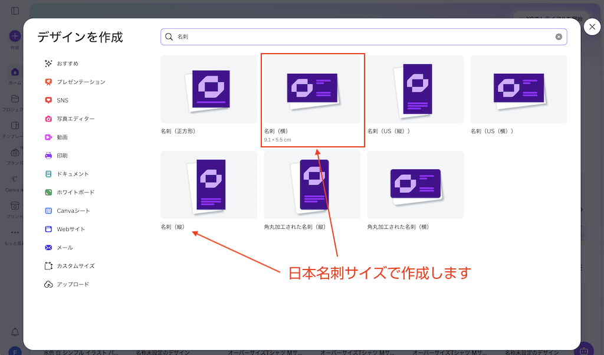Viewport: 604px width, 355px height.
Task: Select the 動画 video icon
Action: (x=48, y=137)
